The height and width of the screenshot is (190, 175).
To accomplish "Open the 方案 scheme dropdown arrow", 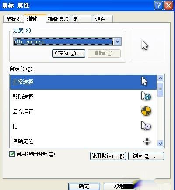I will [118, 41].
